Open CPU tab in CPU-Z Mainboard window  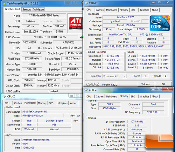pyautogui.click(x=7, y=103)
